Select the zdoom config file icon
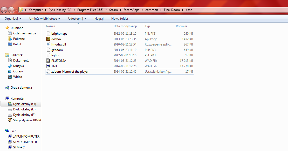 click(x=48, y=72)
